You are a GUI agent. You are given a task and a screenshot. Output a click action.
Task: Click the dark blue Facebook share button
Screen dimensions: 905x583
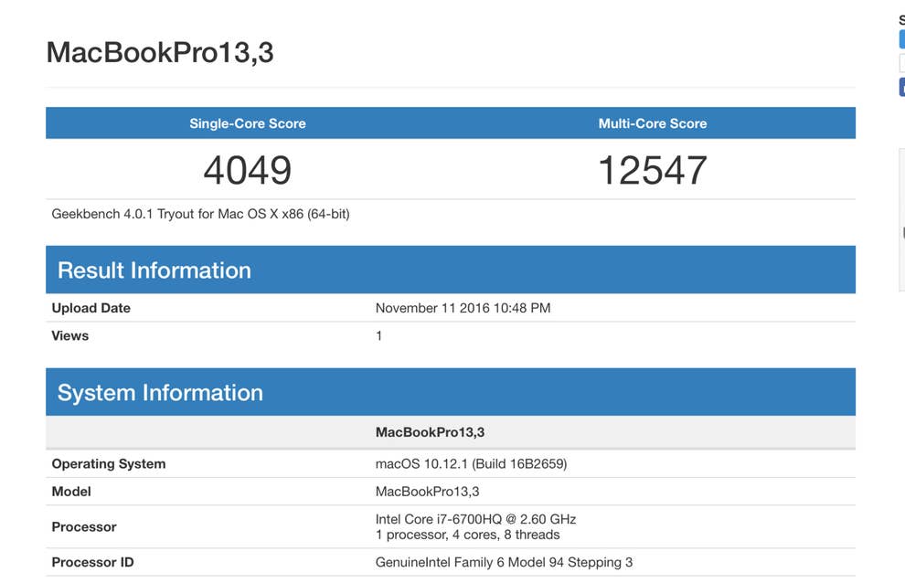(x=901, y=88)
